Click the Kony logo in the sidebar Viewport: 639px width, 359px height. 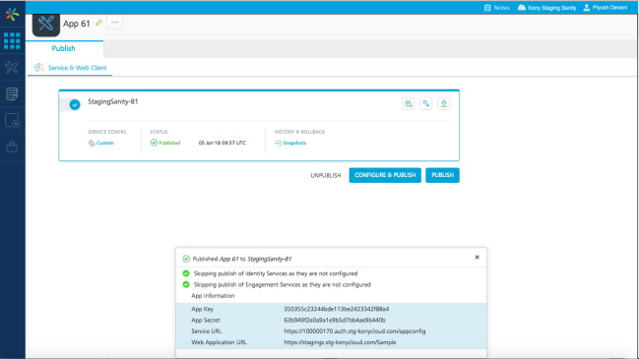(12, 14)
